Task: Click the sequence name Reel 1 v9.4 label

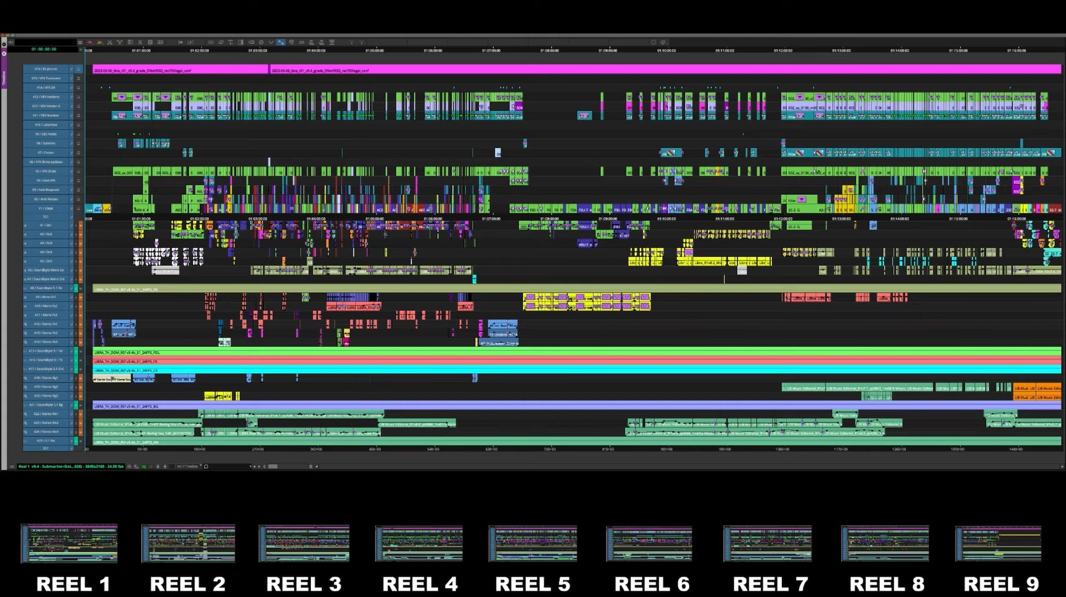Action: tap(70, 467)
